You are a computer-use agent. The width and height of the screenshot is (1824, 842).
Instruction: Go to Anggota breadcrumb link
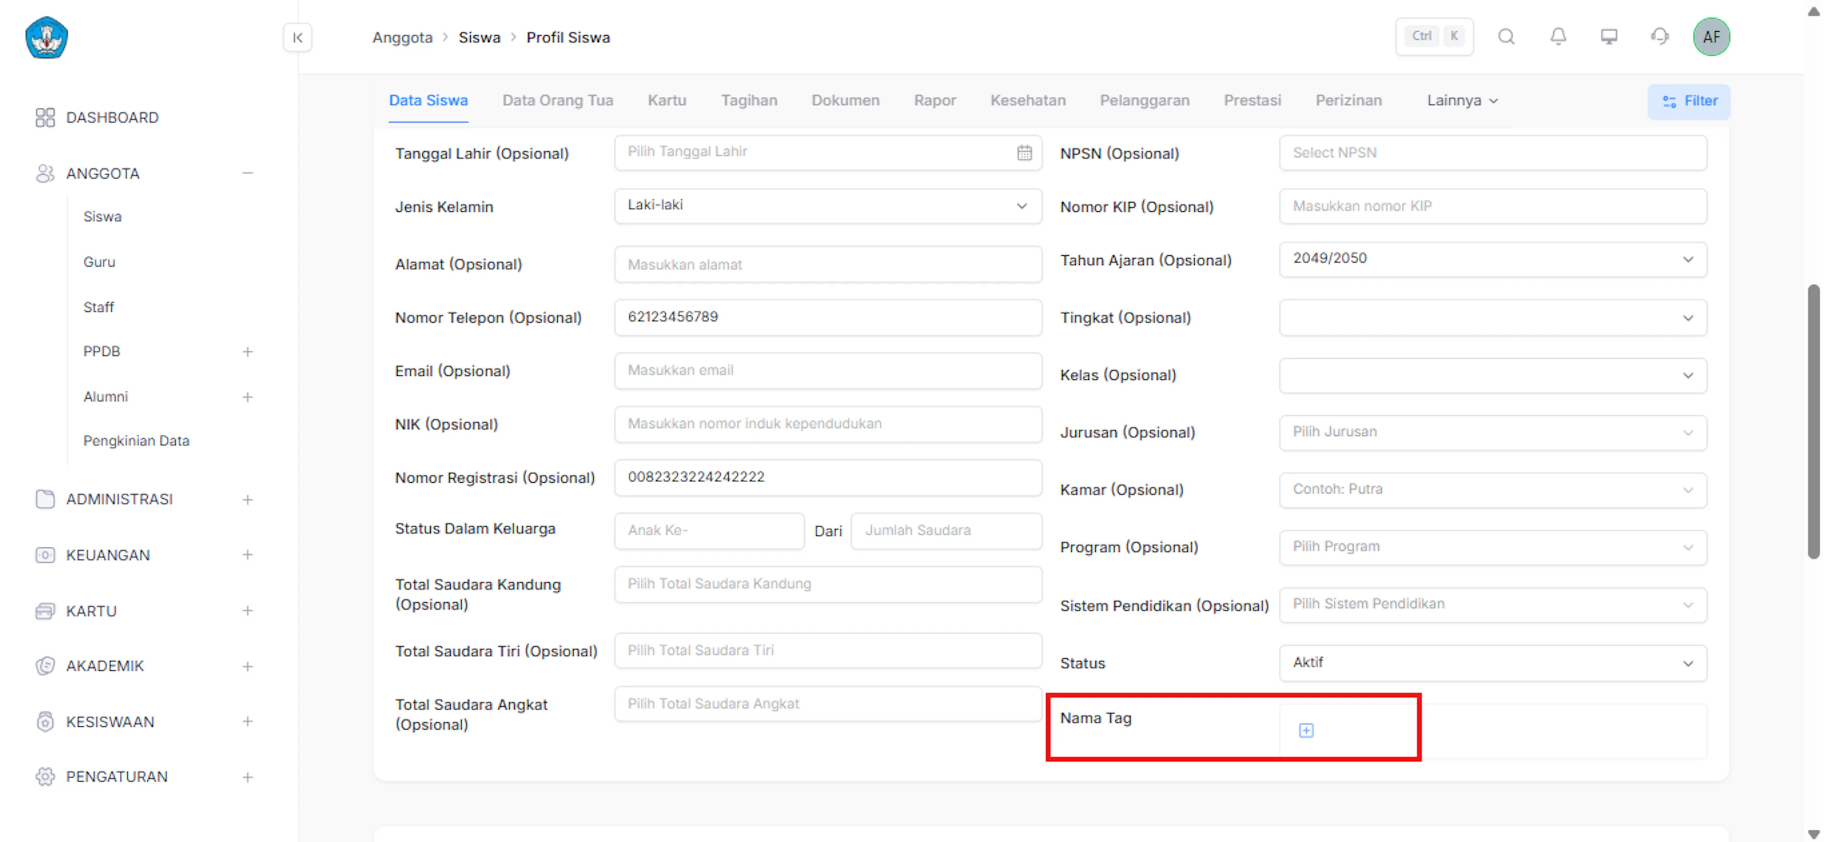(x=402, y=37)
